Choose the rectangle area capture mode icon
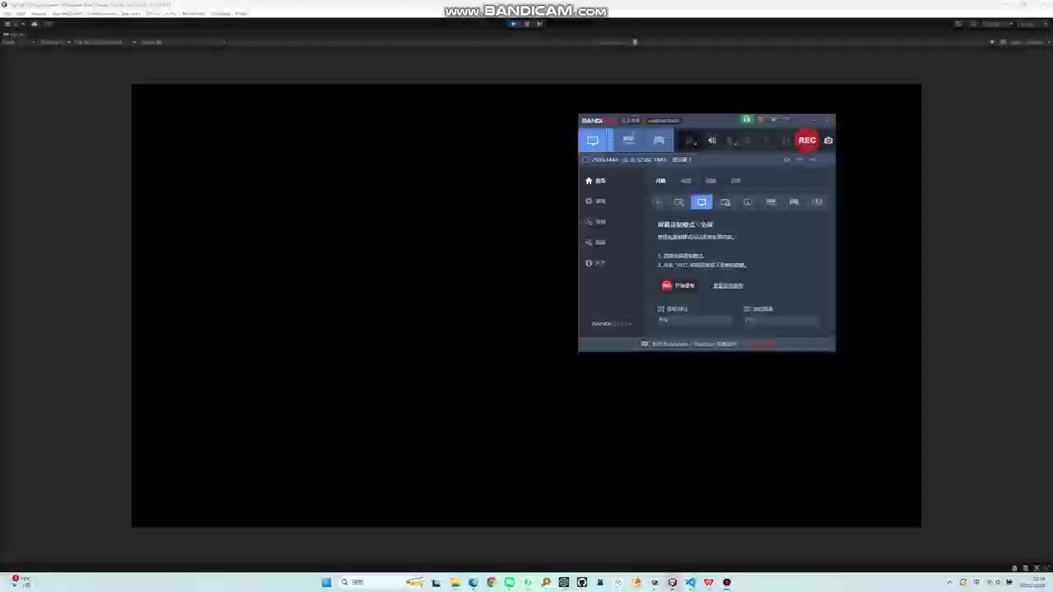This screenshot has width=1053, height=592. (x=679, y=202)
